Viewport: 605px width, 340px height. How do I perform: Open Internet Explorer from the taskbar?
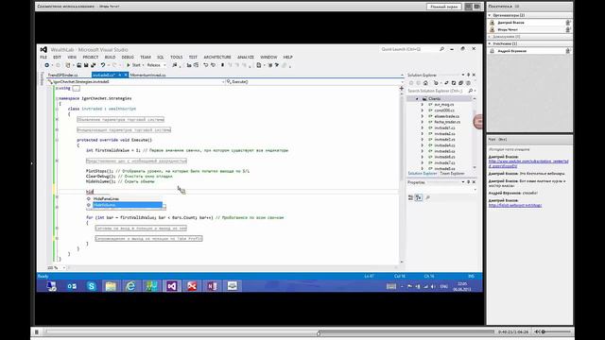click(131, 286)
